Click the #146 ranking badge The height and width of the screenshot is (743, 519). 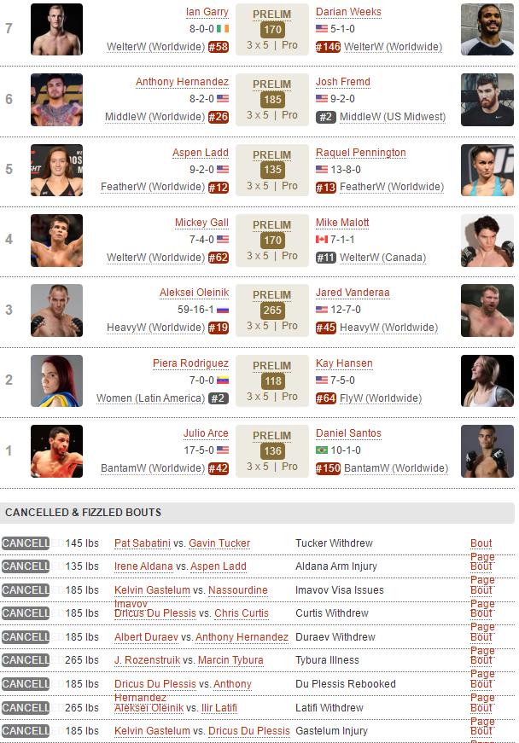click(x=328, y=47)
